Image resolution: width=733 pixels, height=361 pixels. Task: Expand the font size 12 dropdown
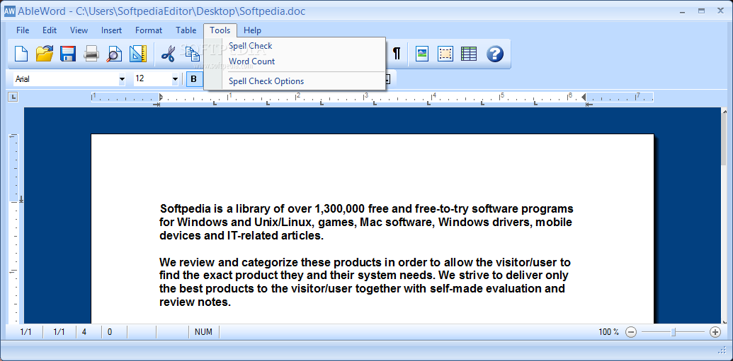pyautogui.click(x=176, y=79)
